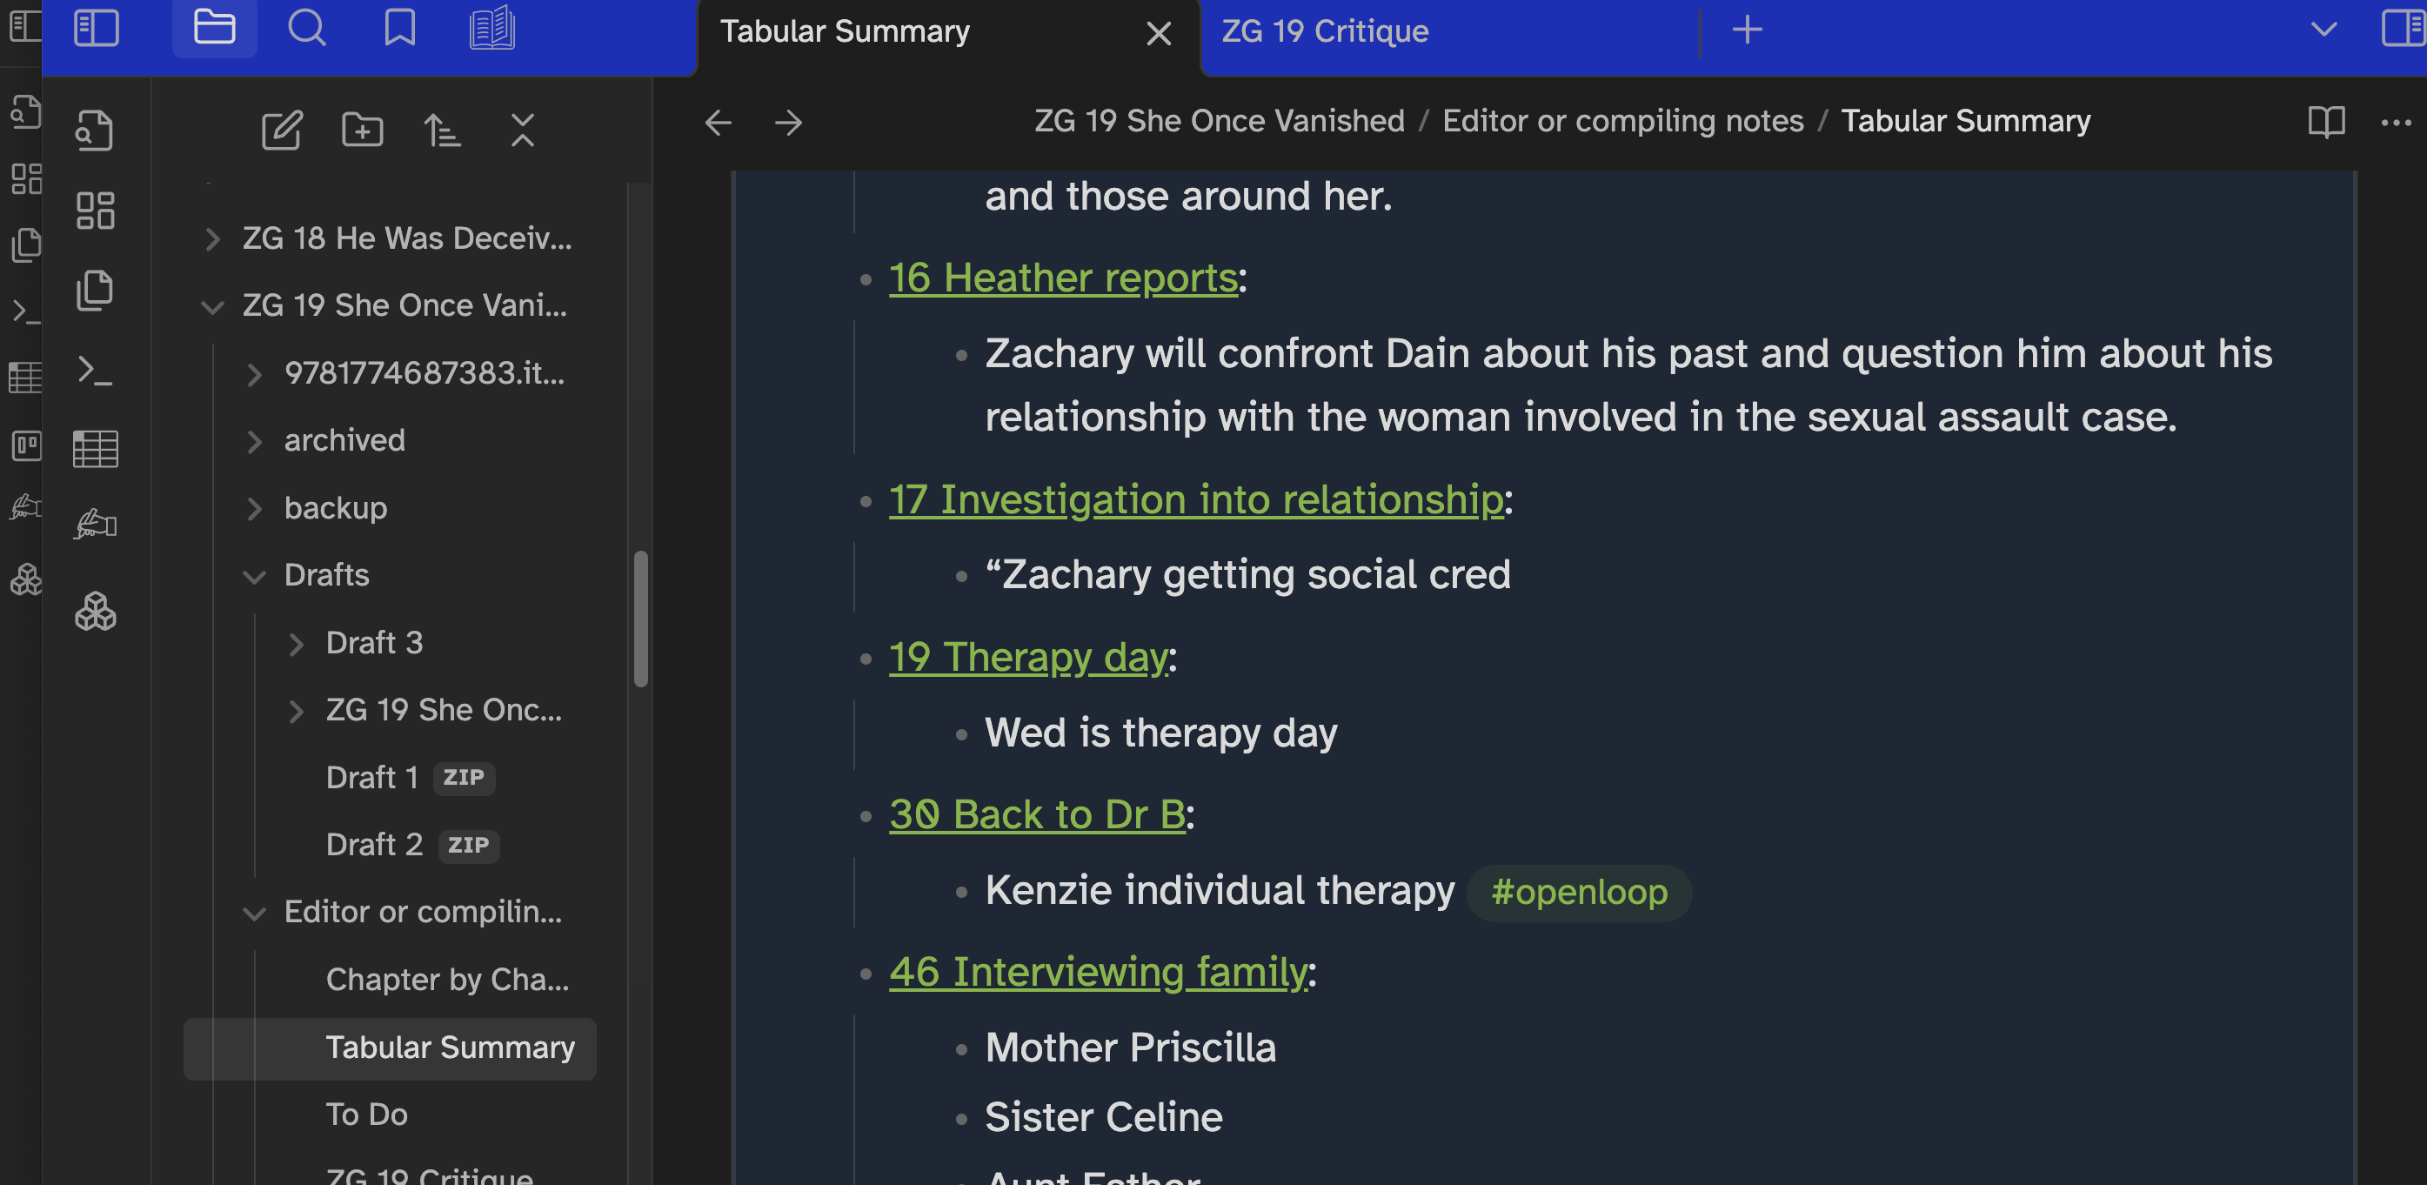Change the file sort order
This screenshot has width=2427, height=1185.
pyautogui.click(x=442, y=130)
